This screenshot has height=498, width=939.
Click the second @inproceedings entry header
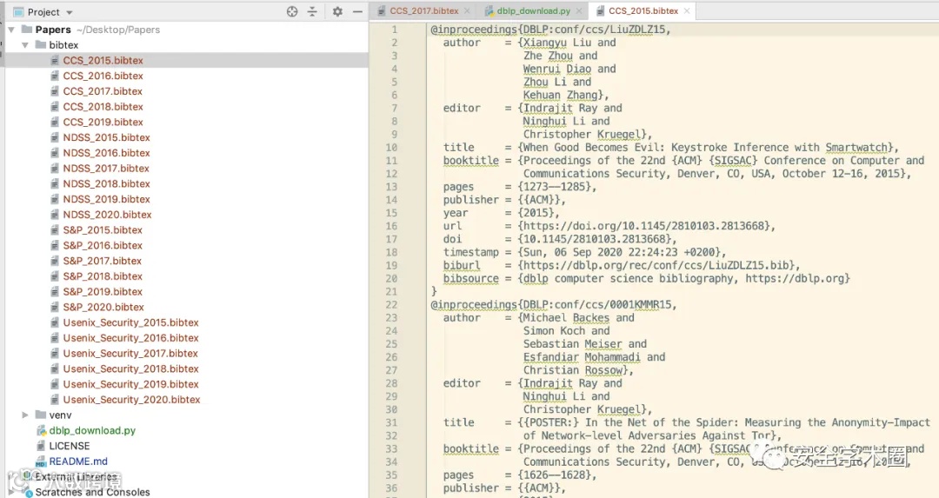click(553, 305)
